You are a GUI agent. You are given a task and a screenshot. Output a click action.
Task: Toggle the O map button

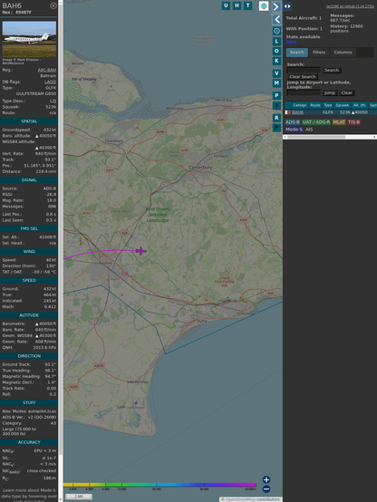pos(276,51)
